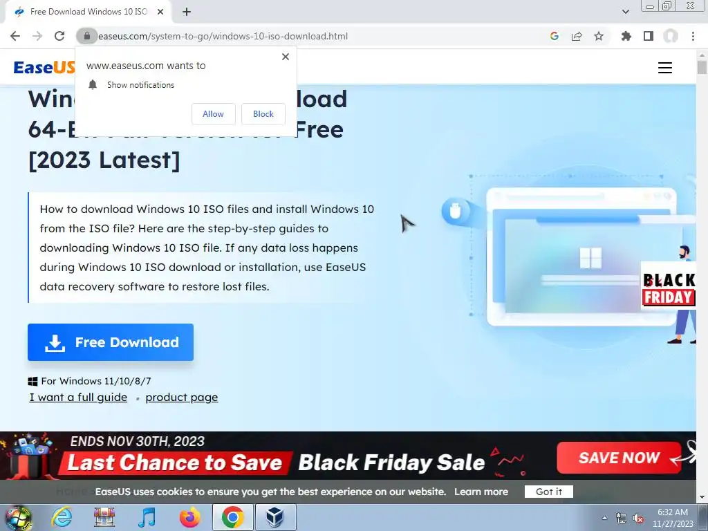Dismiss the notification permission popup
Image resolution: width=708 pixels, height=531 pixels.
286,57
